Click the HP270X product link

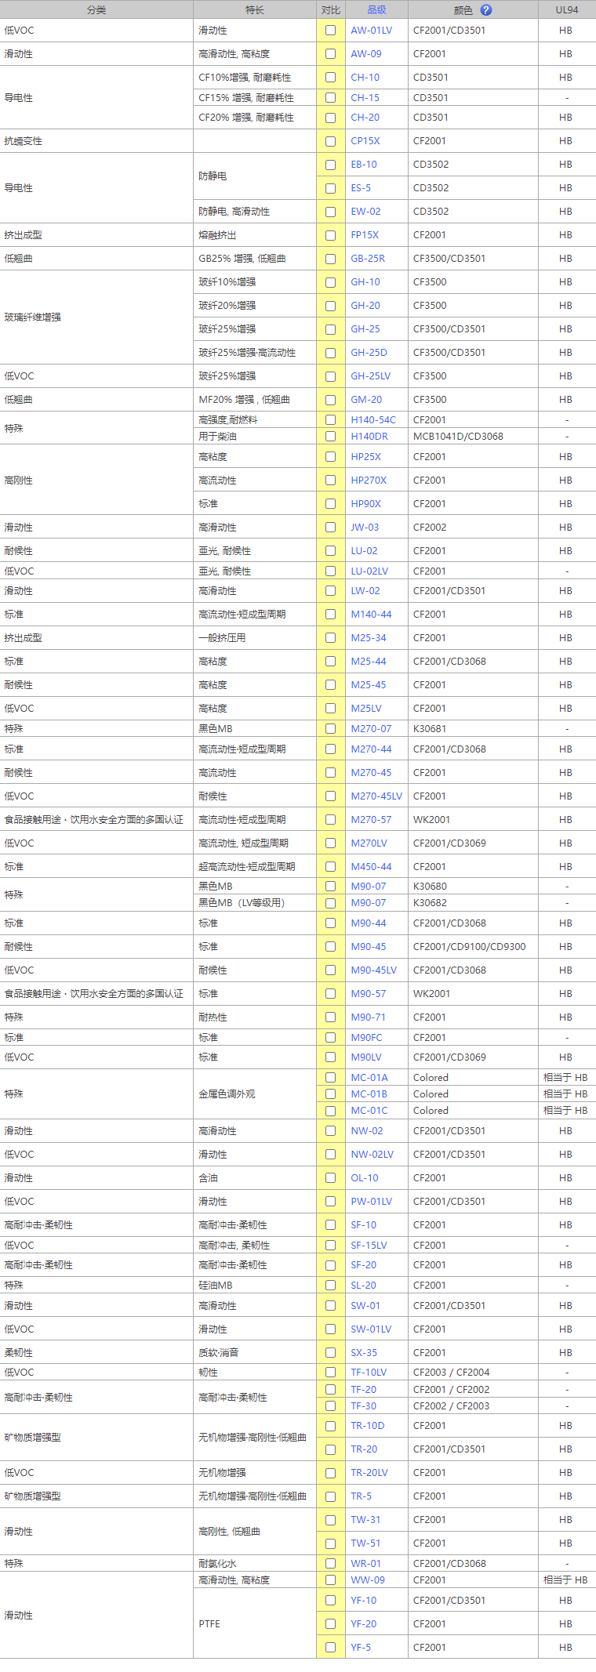click(x=369, y=481)
